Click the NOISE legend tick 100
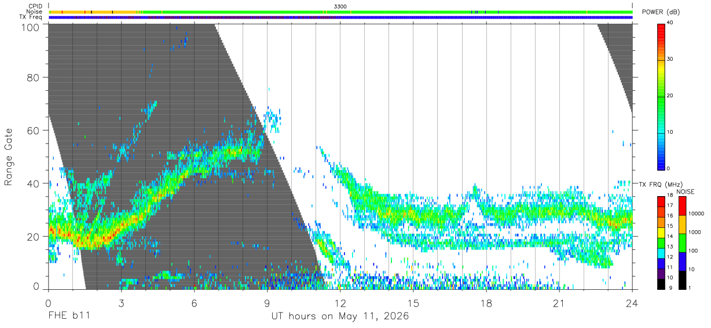Image resolution: width=711 pixels, height=328 pixels. click(692, 250)
